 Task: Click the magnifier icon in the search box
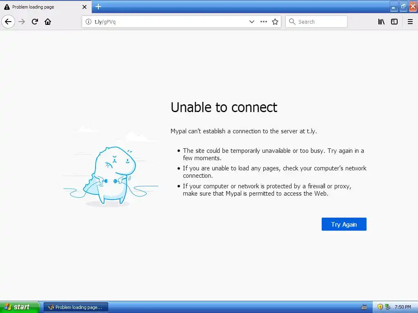(x=292, y=22)
